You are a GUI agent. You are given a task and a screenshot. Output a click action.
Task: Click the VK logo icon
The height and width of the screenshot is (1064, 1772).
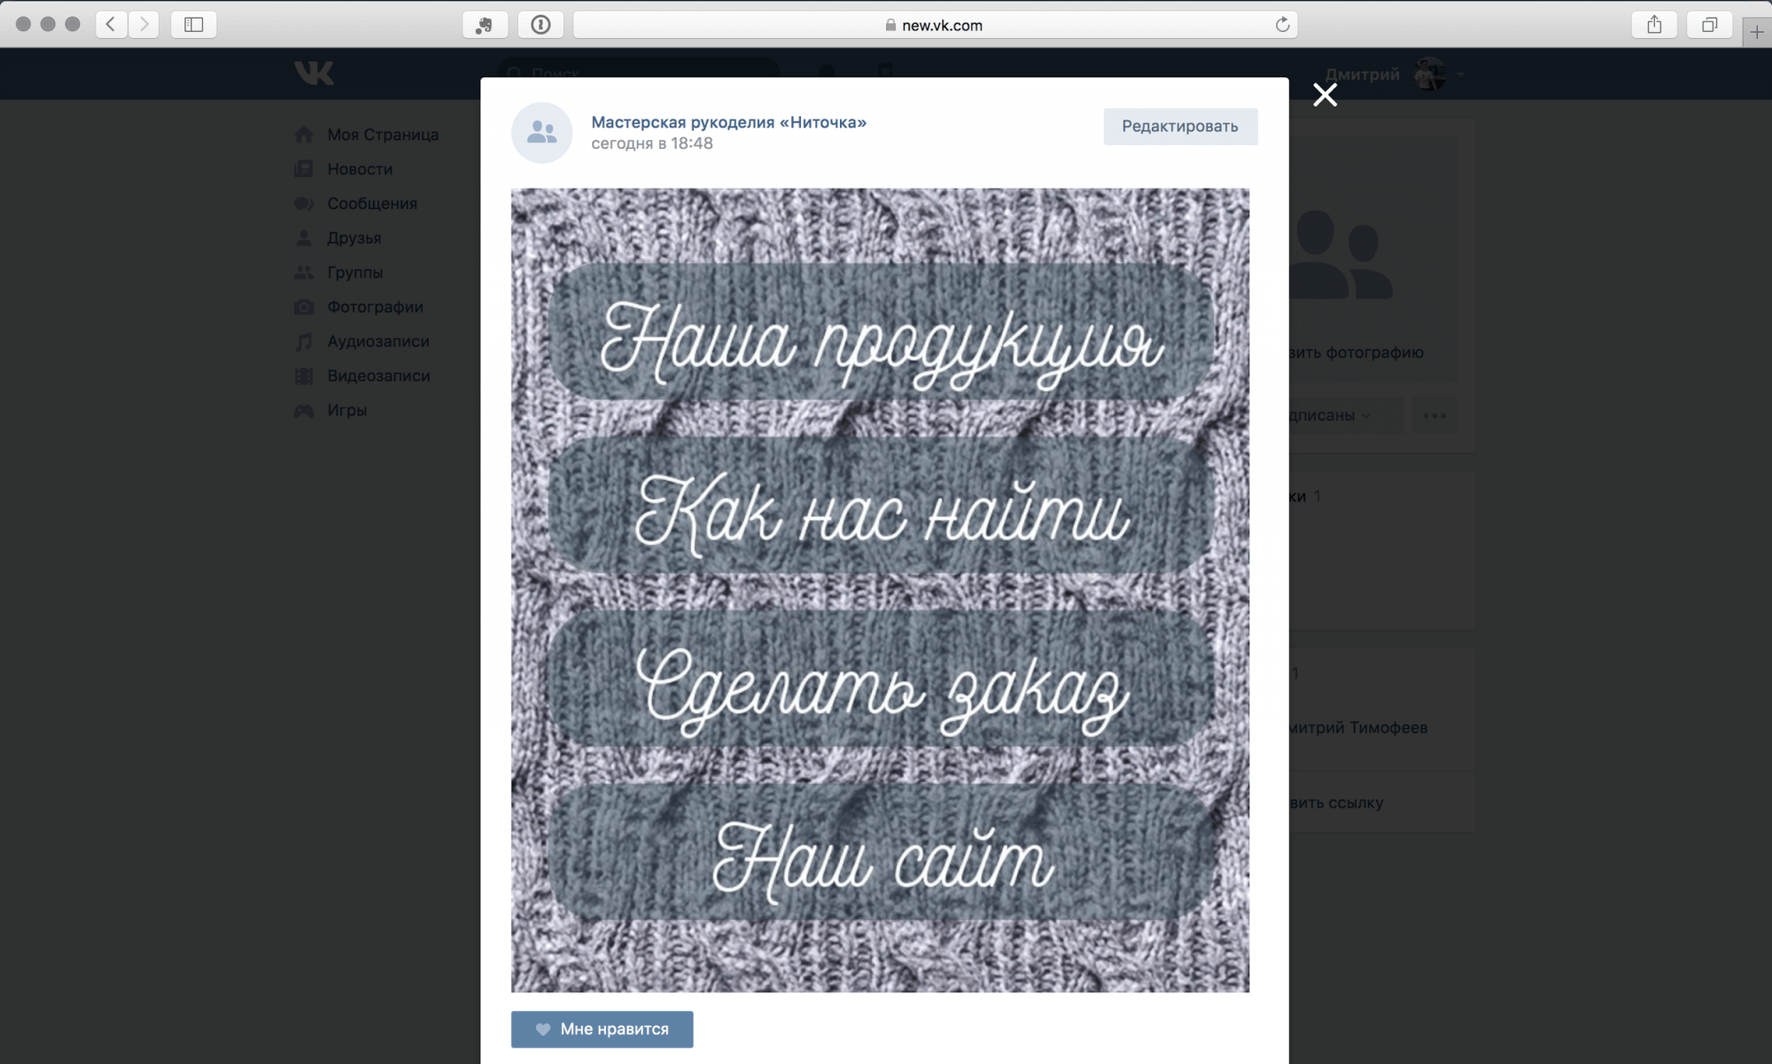coord(314,73)
